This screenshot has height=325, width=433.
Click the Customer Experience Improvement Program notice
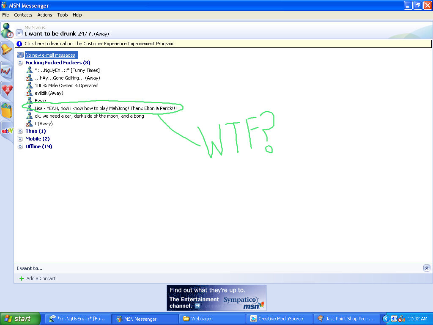(x=99, y=44)
